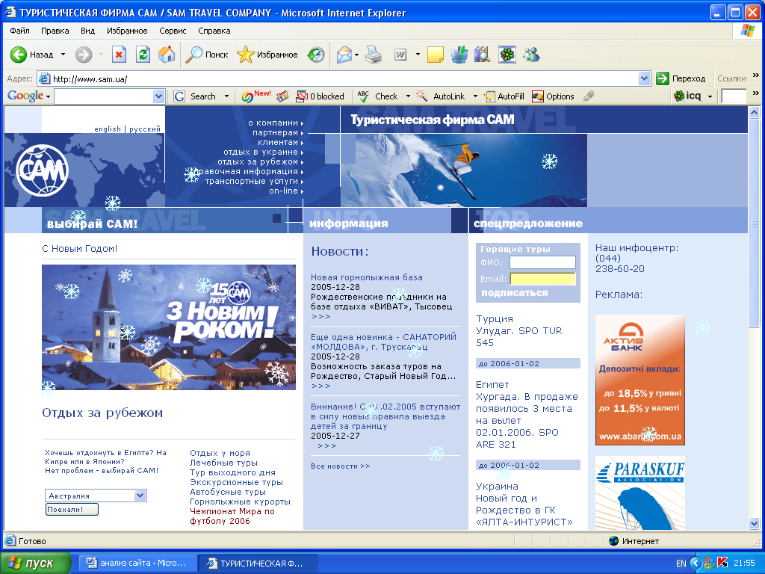The image size is (765, 574).
Task: Expand the Google search box dropdown
Action: coord(158,96)
